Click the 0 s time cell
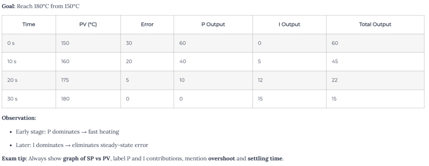The width and height of the screenshot is (429, 166). pyautogui.click(x=11, y=43)
